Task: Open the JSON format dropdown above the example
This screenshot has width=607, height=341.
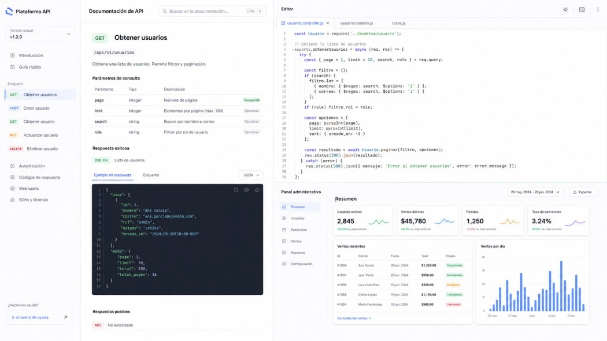Action: (251, 175)
